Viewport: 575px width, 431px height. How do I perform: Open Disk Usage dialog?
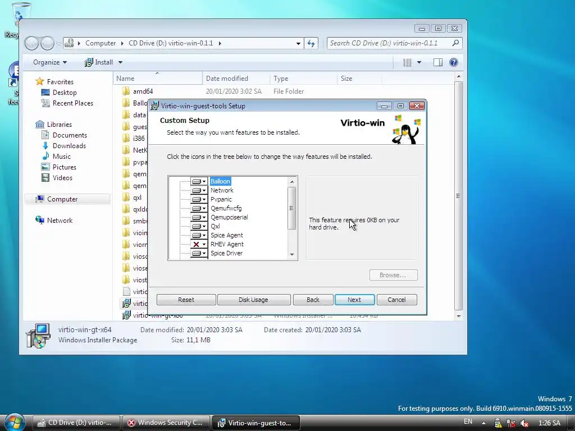pyautogui.click(x=253, y=300)
